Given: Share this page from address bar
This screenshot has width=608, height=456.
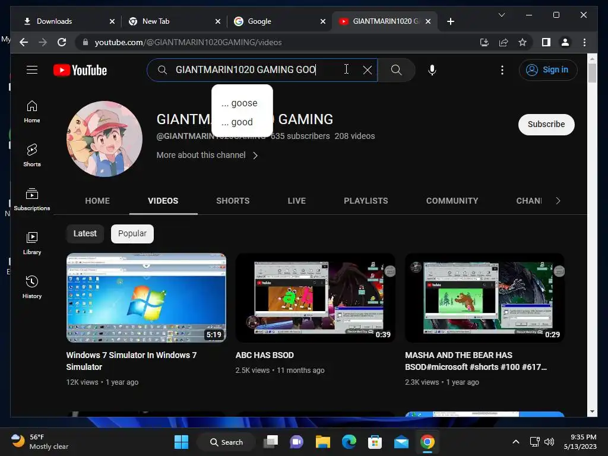Looking at the screenshot, I should (x=503, y=42).
